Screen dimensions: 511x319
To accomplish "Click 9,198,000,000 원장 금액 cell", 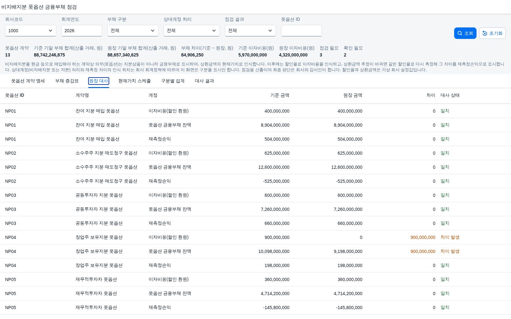I will click(x=348, y=251).
